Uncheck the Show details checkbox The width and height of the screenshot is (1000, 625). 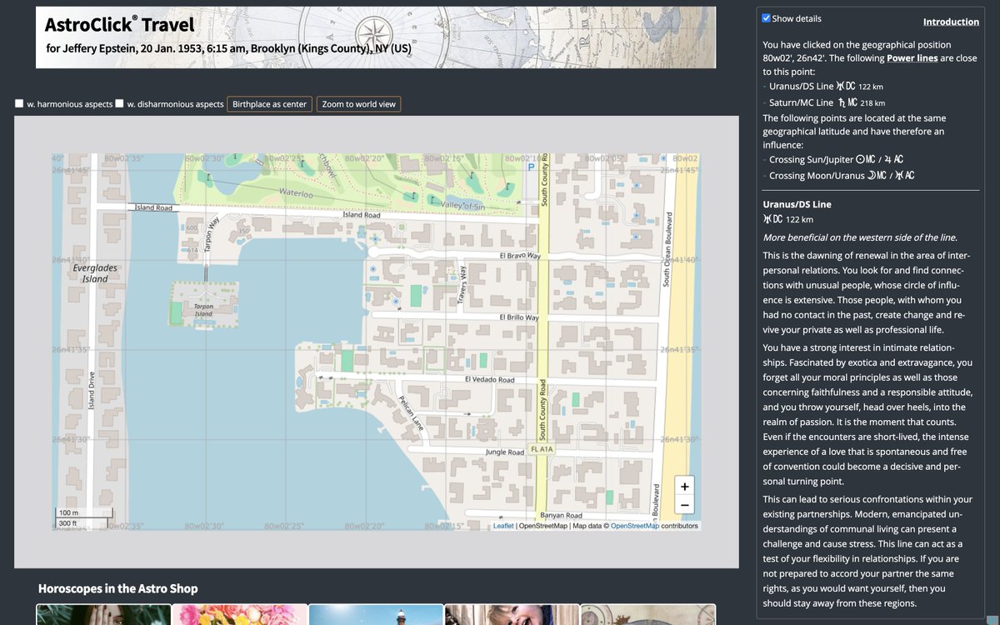coord(767,18)
